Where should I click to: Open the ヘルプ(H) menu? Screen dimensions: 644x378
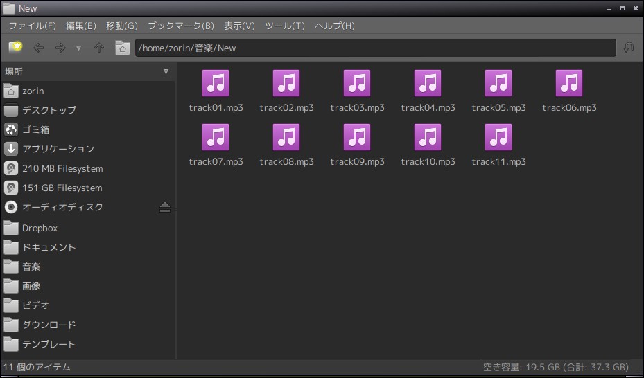[334, 26]
